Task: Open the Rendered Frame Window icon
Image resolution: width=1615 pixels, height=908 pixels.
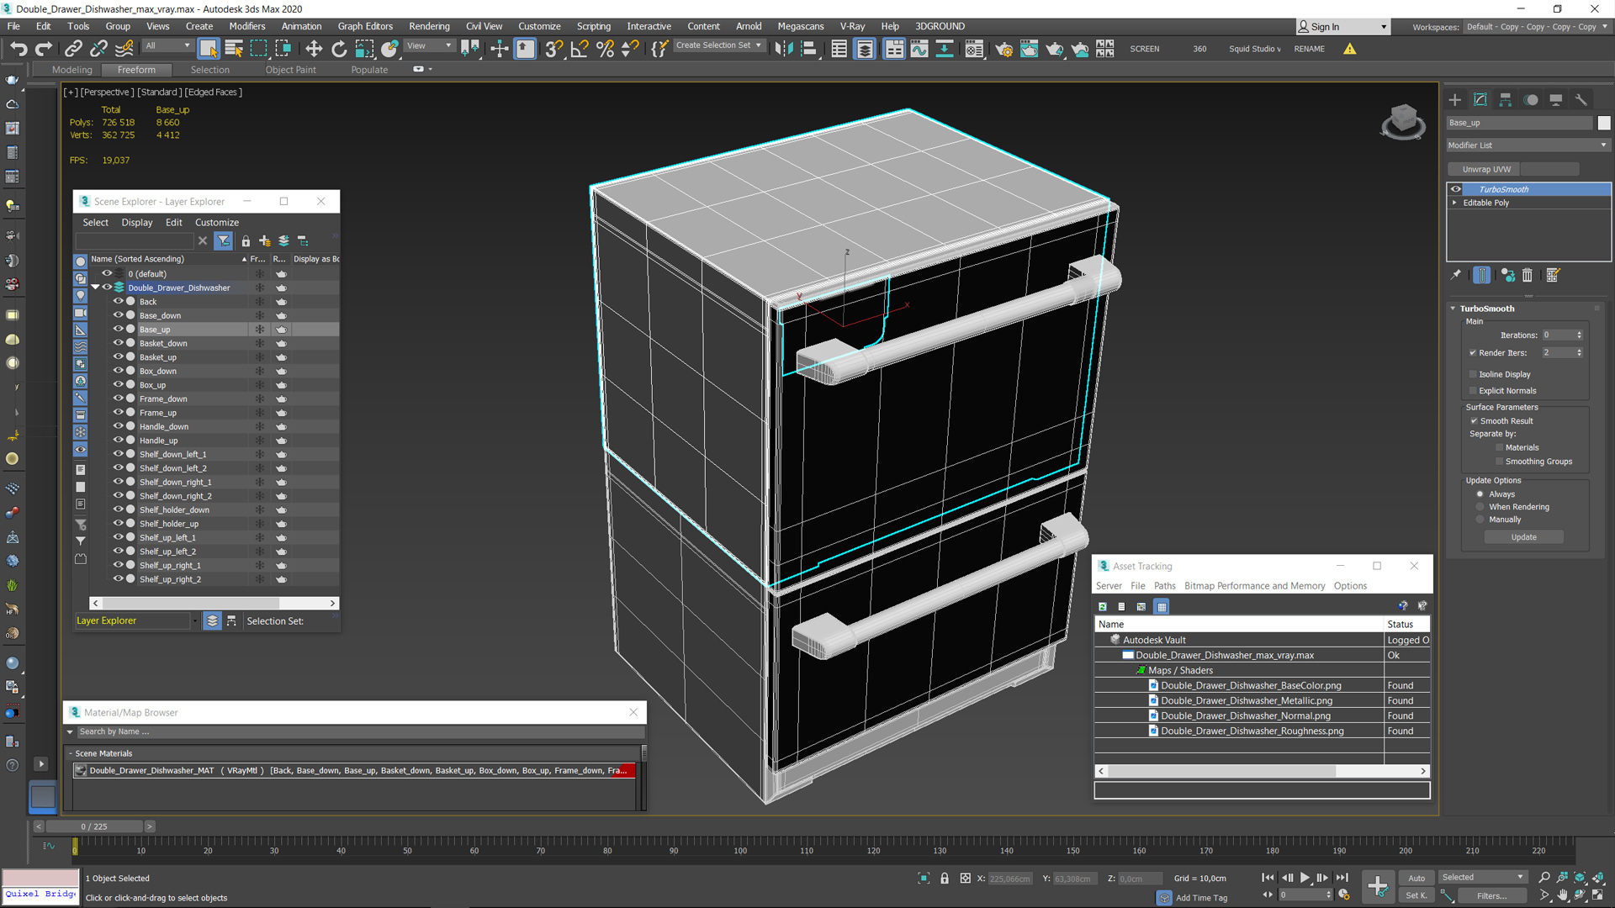Action: pos(1029,49)
